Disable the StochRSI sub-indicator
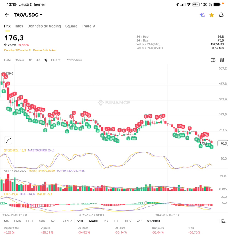This screenshot has height=235, width=228. tap(153, 221)
